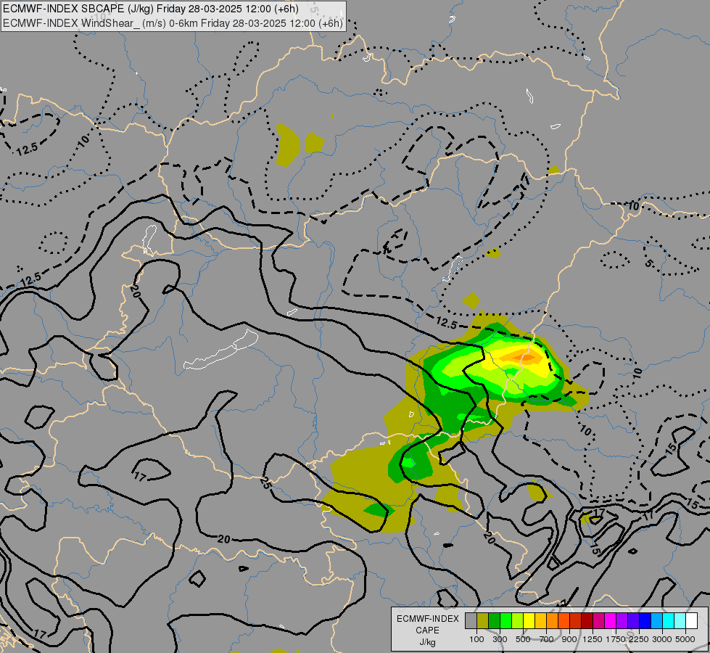Click the amber legend swatch before 700
The image size is (710, 653).
(540, 621)
